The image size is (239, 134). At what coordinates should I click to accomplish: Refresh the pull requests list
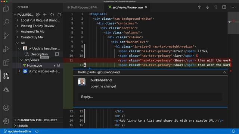[52, 15]
